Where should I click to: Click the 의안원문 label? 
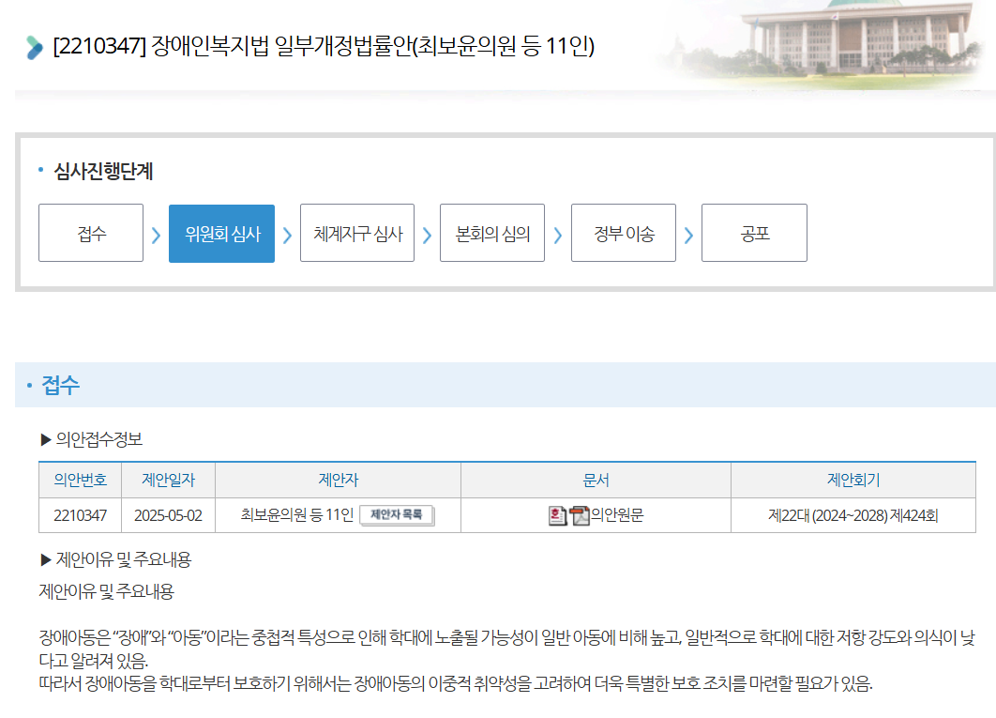pyautogui.click(x=617, y=515)
